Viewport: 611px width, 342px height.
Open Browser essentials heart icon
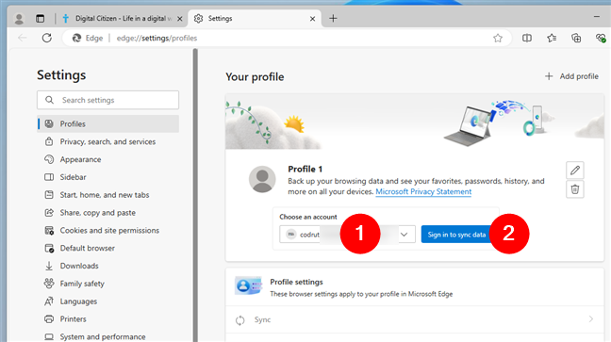coord(601,38)
